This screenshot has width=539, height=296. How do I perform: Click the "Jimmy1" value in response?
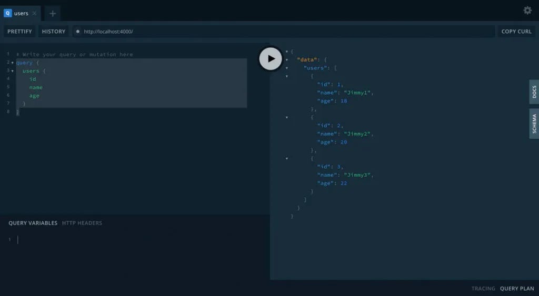(x=357, y=93)
